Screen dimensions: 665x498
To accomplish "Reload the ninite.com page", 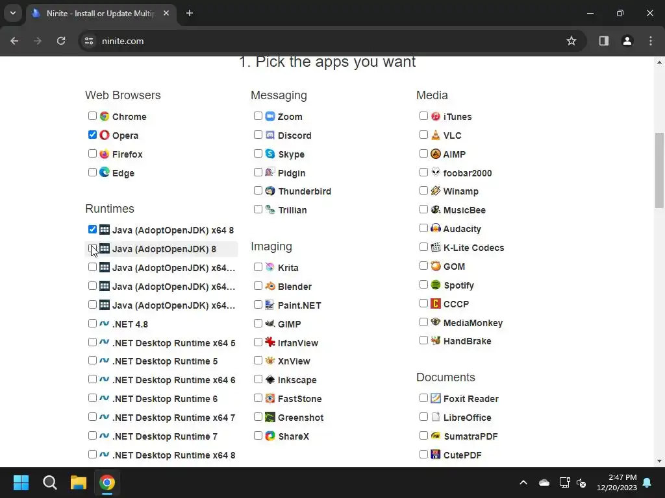I will (x=61, y=41).
